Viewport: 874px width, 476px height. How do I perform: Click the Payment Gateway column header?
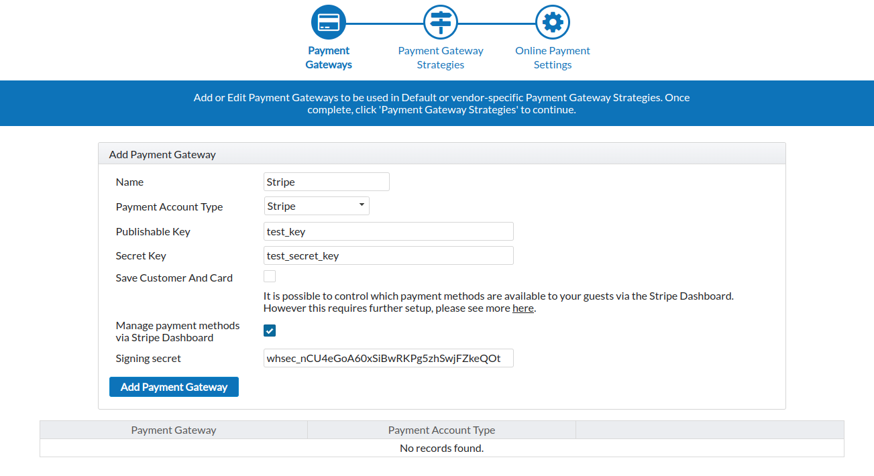pos(174,430)
